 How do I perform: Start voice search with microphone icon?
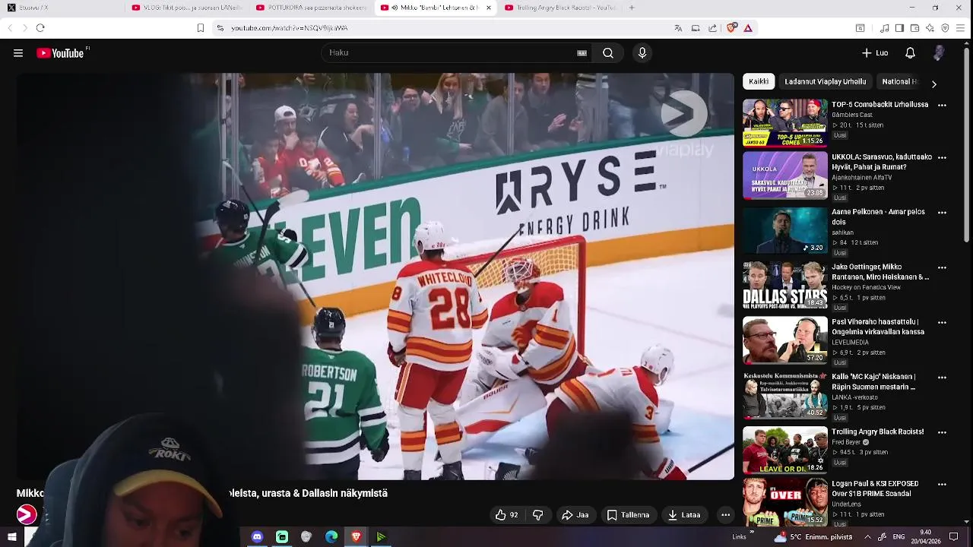642,53
